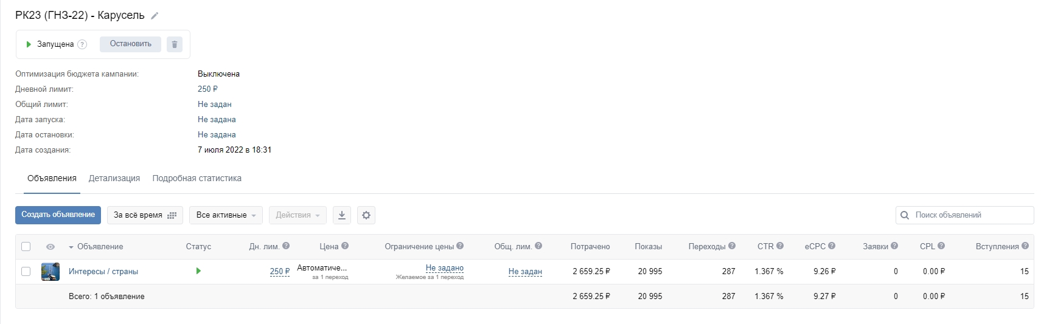Click the help icon next to Переходы
Image resolution: width=1041 pixels, height=324 pixels.
(732, 246)
